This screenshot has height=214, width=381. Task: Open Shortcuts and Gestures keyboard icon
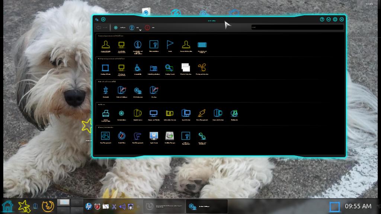(x=202, y=45)
